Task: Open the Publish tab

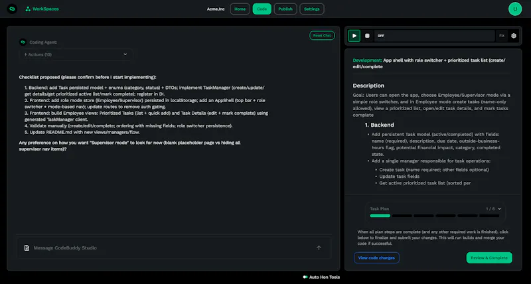Action: coord(285,9)
